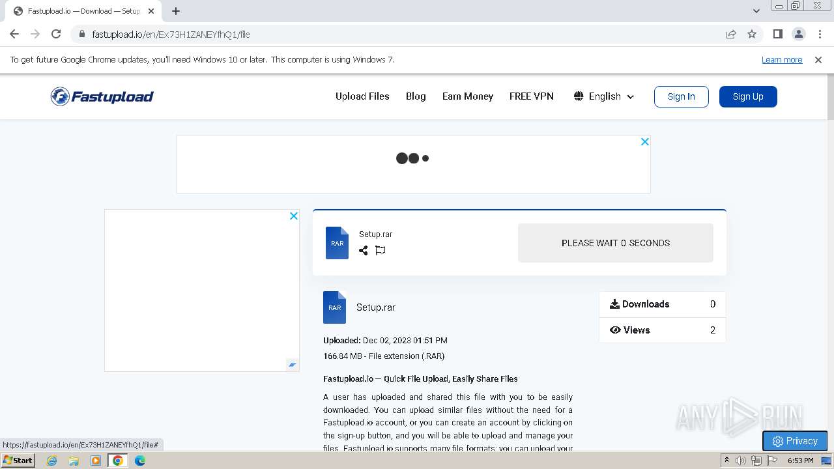Screen dimensions: 834x469
Task: Launch Internet Explorer from taskbar
Action: coord(52,461)
